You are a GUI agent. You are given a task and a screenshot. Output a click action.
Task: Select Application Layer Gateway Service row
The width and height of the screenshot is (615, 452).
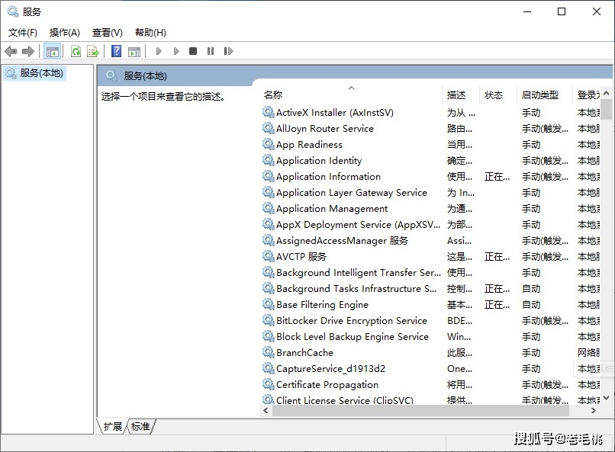[x=430, y=193]
